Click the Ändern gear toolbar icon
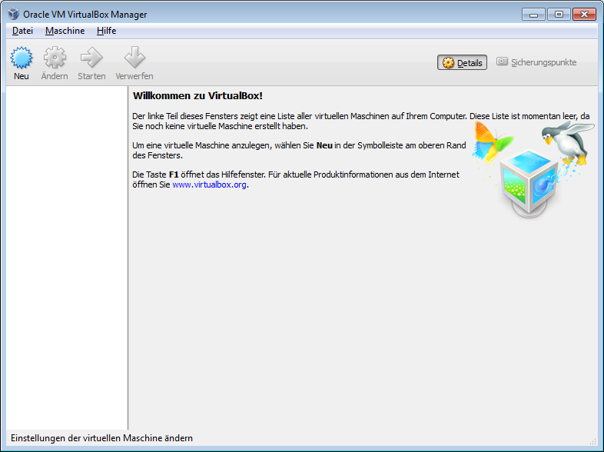This screenshot has width=604, height=452. tap(55, 58)
